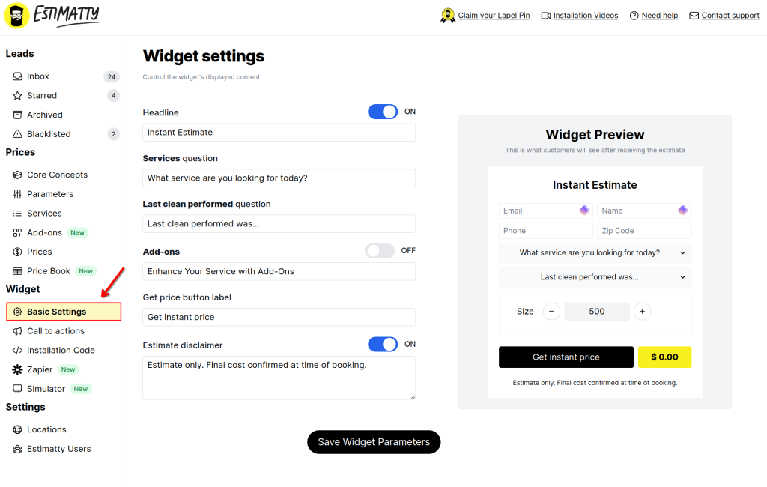Click the Get price button label field
This screenshot has height=487, width=767.
[279, 317]
